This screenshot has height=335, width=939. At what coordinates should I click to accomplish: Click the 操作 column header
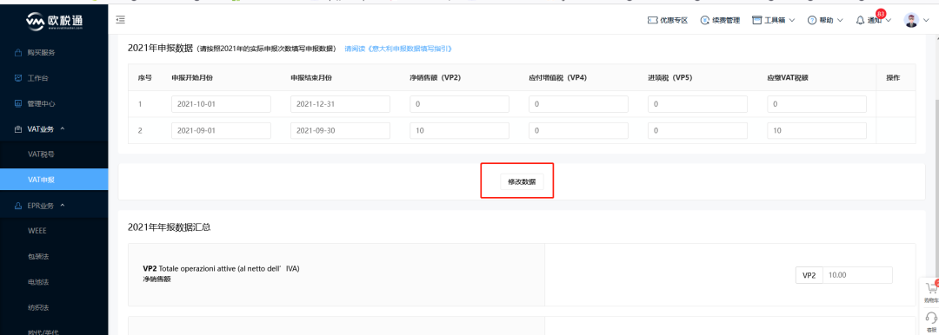(x=893, y=78)
